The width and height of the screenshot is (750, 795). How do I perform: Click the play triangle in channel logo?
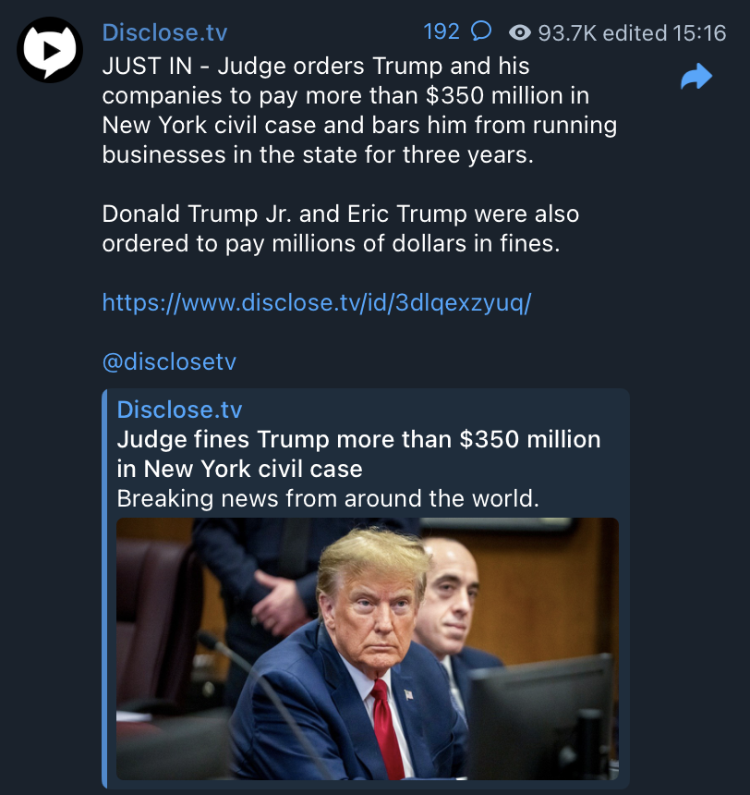tap(51, 51)
